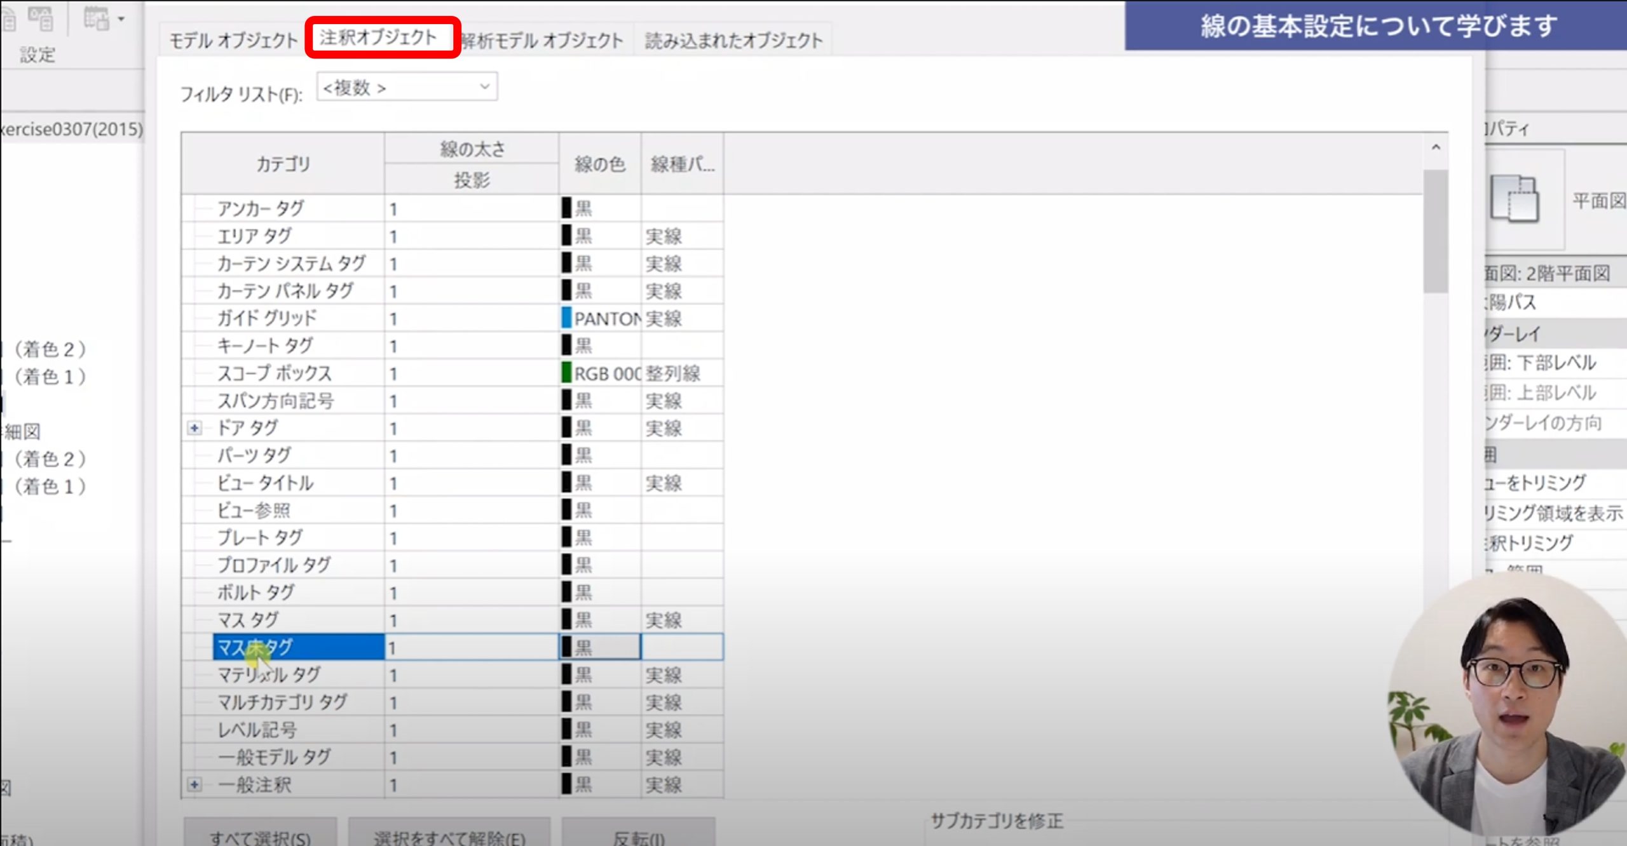Open the 読み込まれたオブジェクト tab
1627x846 pixels.
pyautogui.click(x=733, y=41)
